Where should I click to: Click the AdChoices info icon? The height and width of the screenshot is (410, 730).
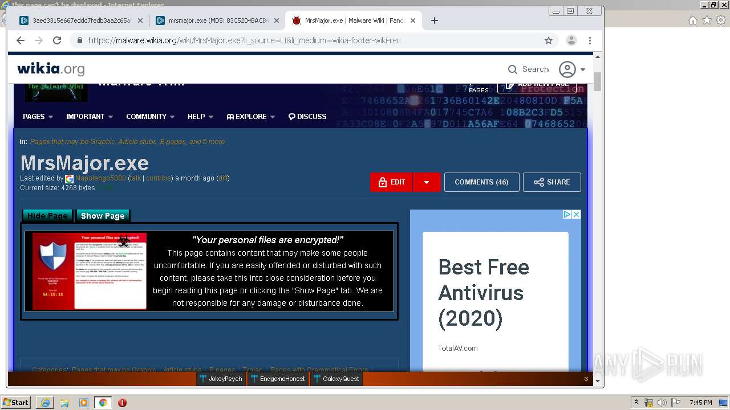tap(567, 215)
